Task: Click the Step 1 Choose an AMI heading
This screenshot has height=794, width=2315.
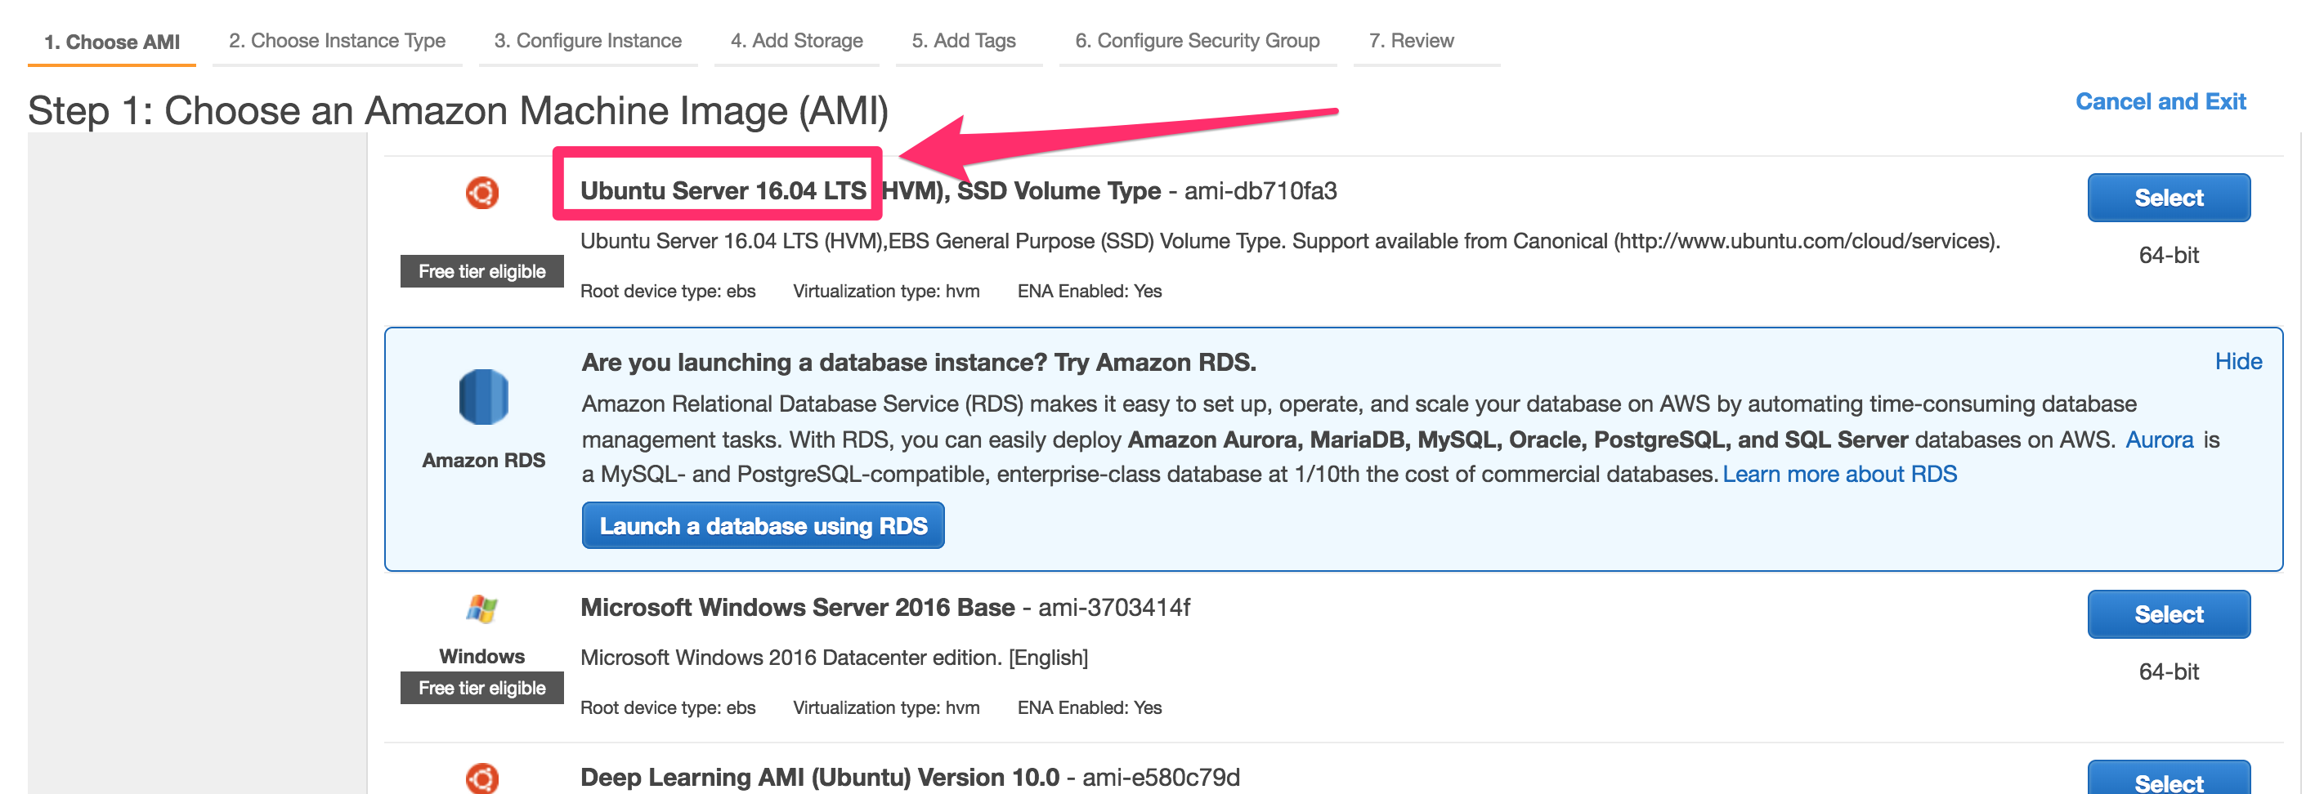Action: pos(459,110)
